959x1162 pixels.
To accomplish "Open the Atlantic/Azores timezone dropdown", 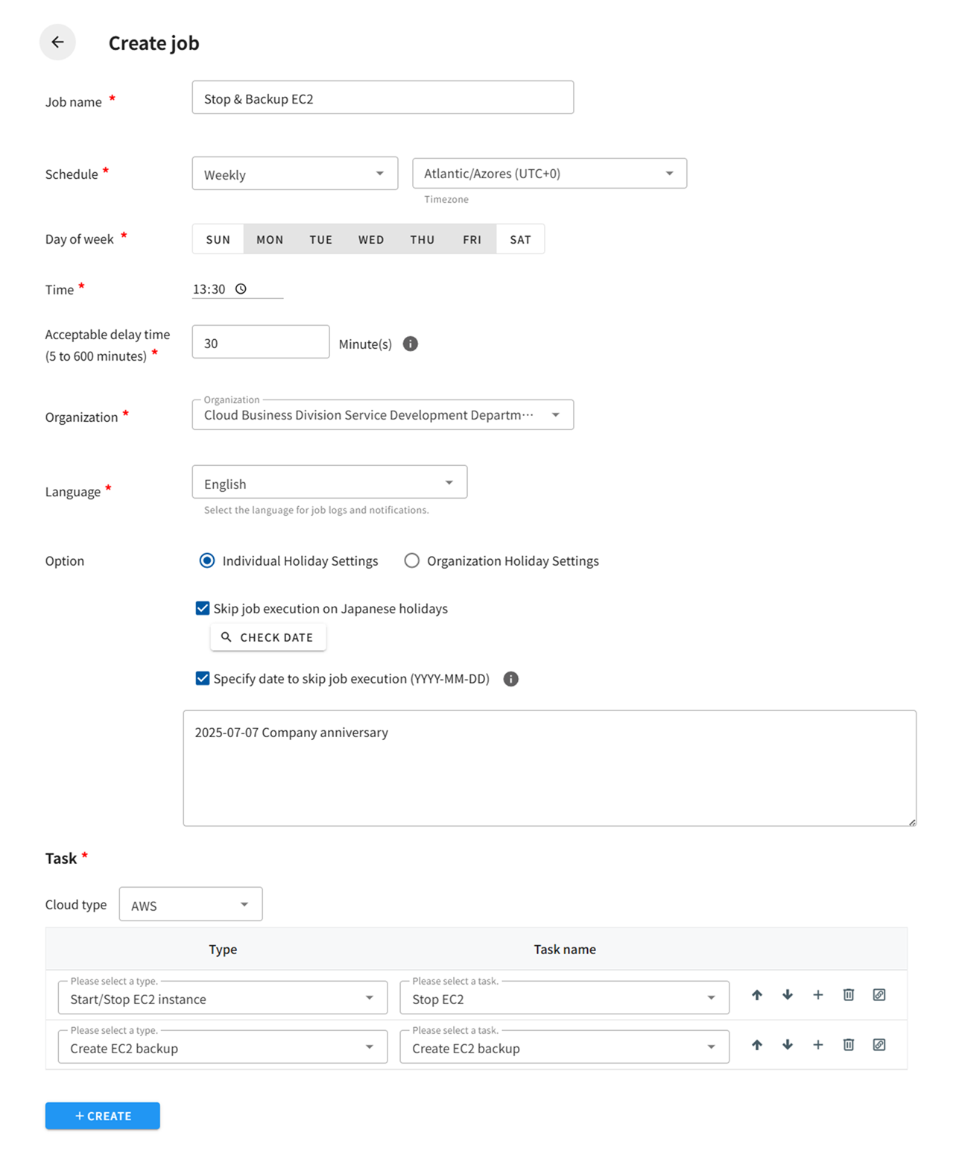I will (550, 174).
